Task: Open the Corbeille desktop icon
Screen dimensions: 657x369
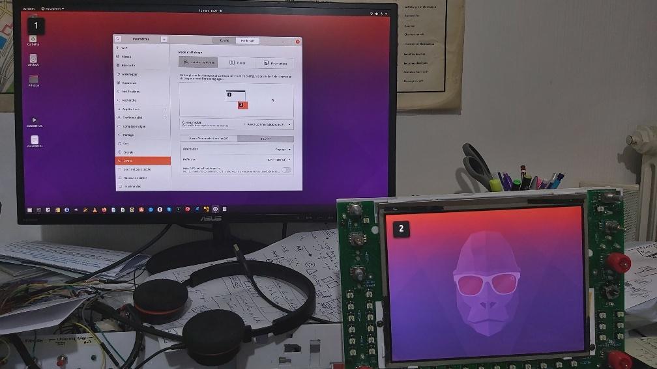Action: [33, 40]
